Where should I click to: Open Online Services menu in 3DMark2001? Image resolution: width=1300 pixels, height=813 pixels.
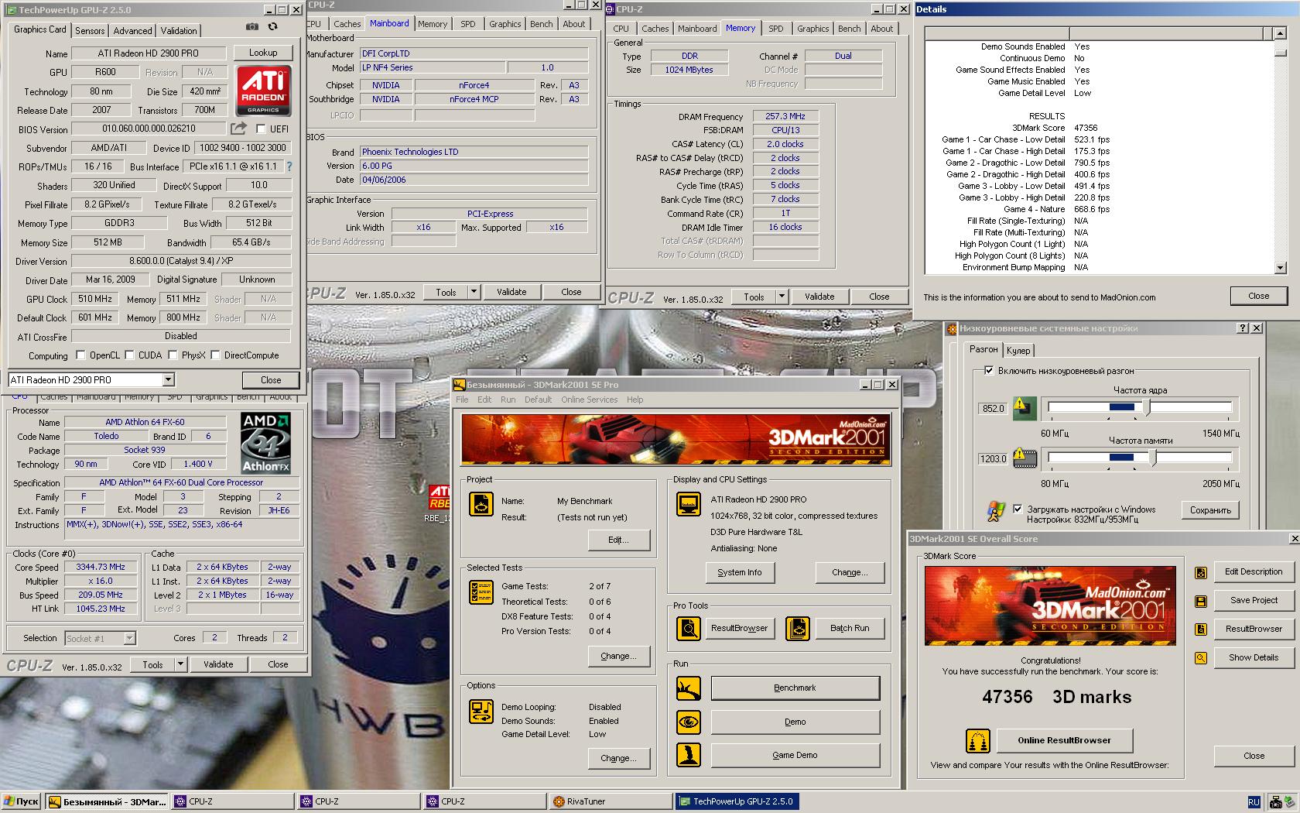(x=589, y=400)
